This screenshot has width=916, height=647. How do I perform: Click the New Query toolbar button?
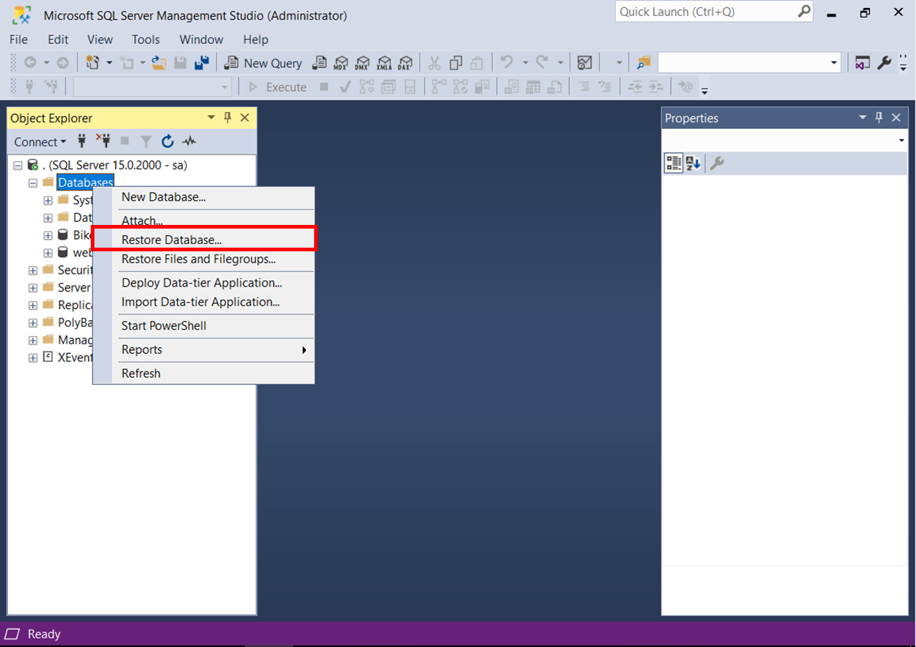coord(263,63)
